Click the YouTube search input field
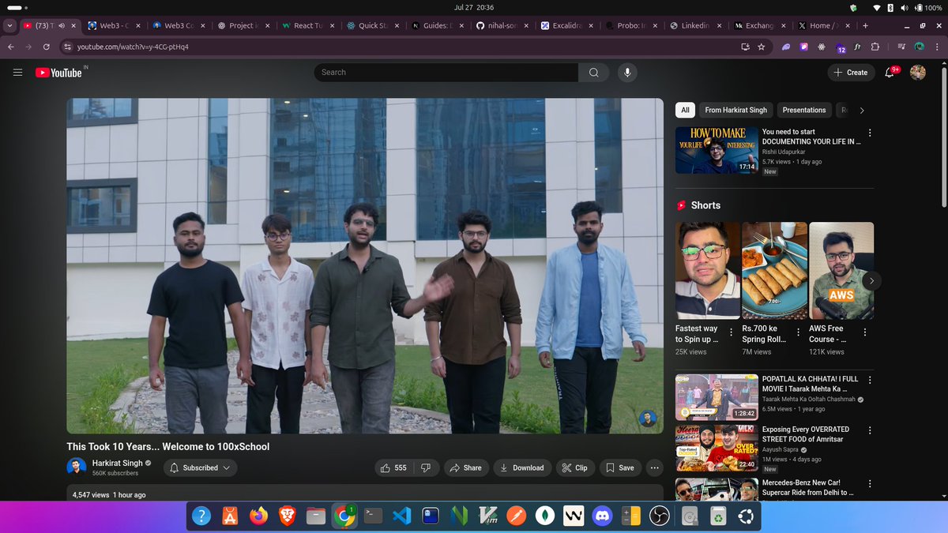Viewport: 948px width, 533px height. [x=446, y=73]
